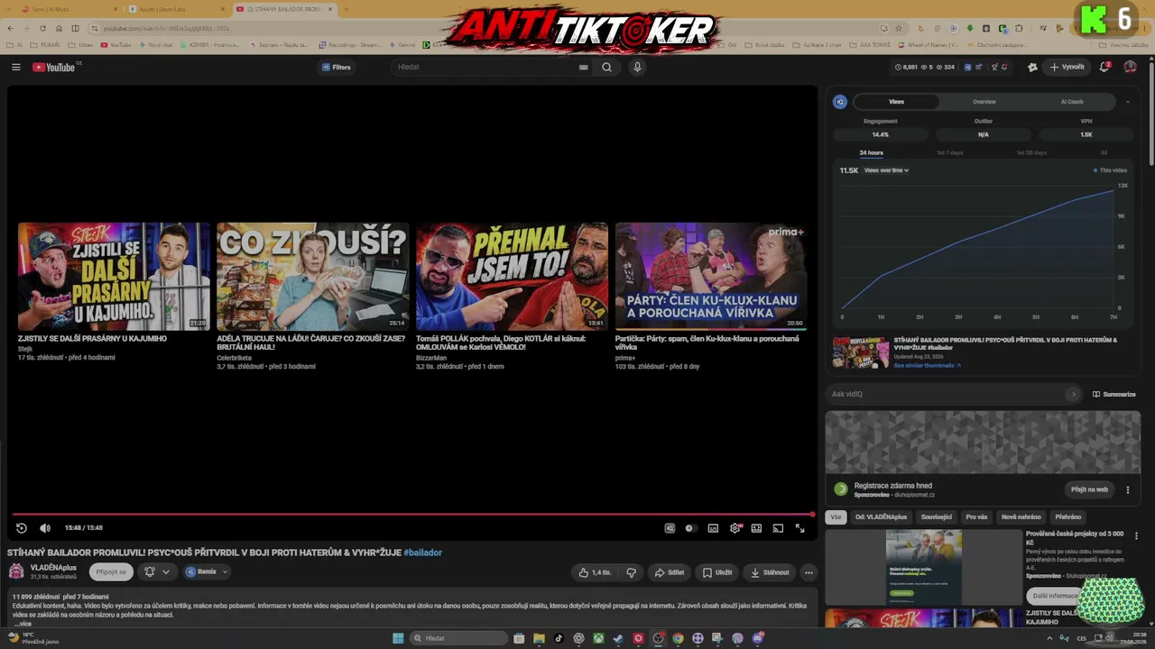The height and width of the screenshot is (649, 1155).
Task: Select the vidIQ Views tab
Action: (x=896, y=102)
